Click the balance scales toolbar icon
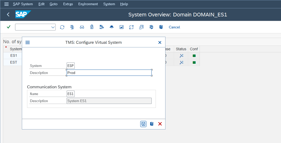The height and width of the screenshot is (143, 281). tap(72, 27)
